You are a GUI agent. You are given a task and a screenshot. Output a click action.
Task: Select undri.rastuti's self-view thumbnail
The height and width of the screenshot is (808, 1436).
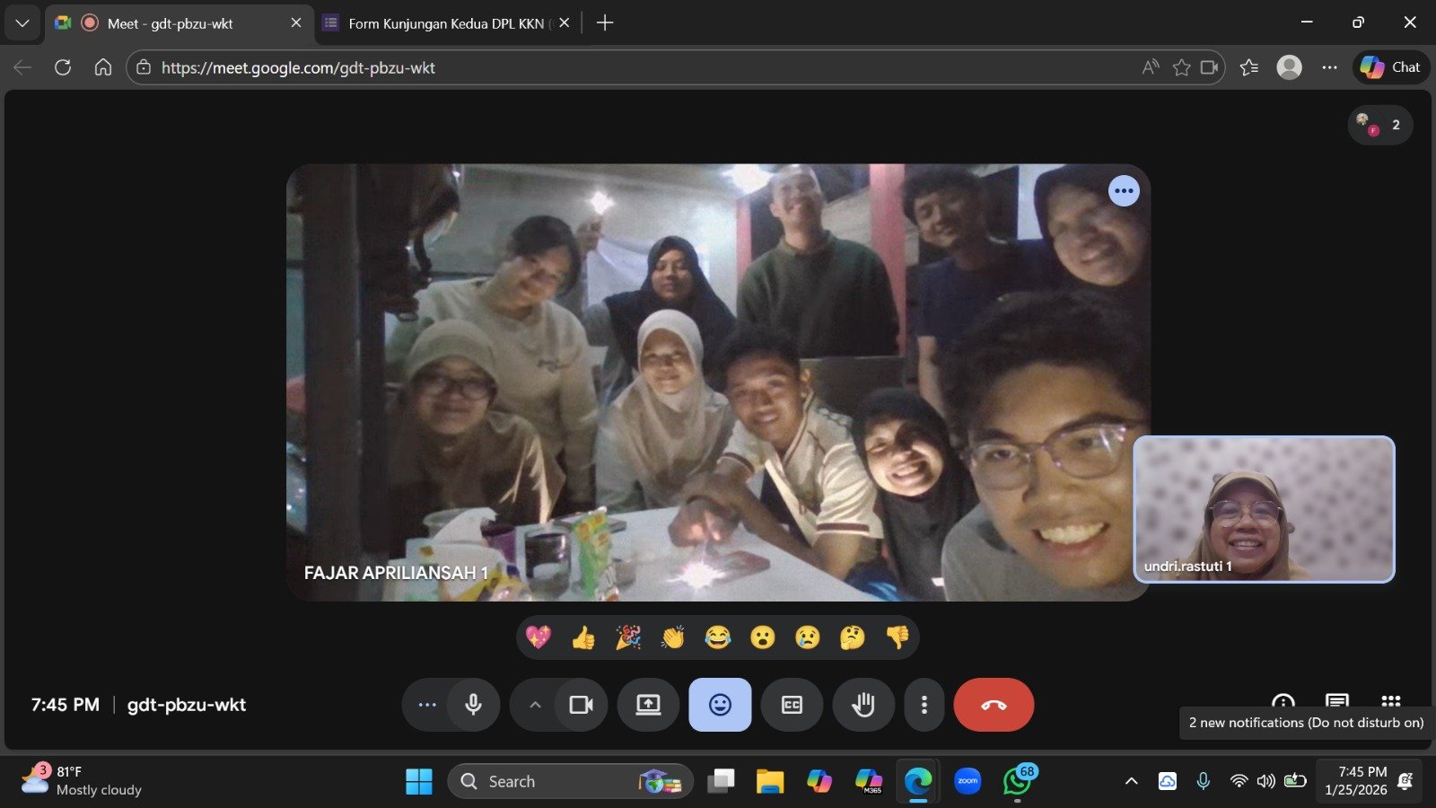(1263, 509)
